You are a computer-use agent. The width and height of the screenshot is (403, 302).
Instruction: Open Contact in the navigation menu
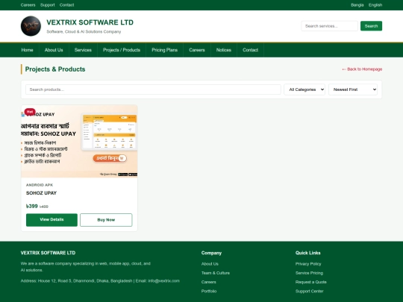point(250,50)
